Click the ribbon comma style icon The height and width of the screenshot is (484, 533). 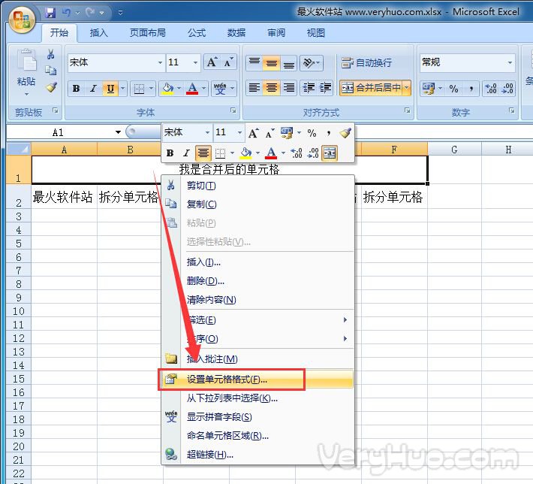pyautogui.click(x=471, y=89)
